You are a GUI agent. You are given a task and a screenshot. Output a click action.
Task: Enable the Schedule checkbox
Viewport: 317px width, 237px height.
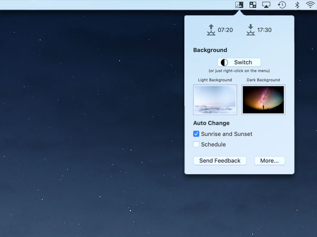(196, 144)
